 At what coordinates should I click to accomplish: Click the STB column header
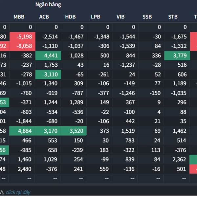click(173, 17)
